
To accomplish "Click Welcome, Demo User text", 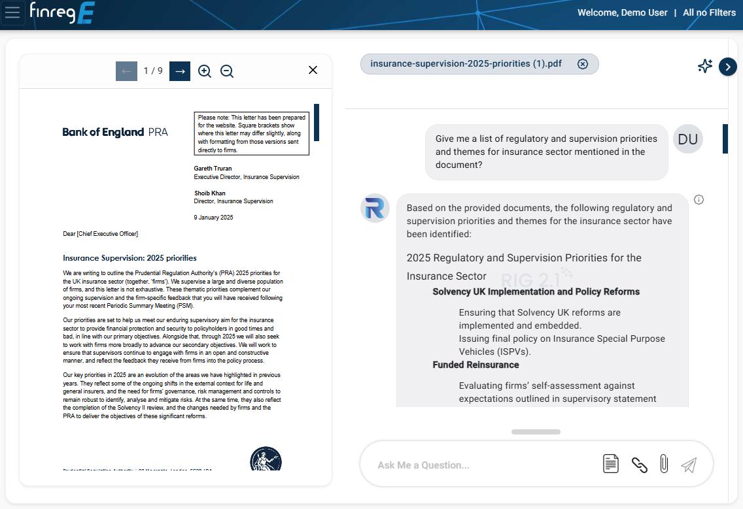I will (623, 13).
